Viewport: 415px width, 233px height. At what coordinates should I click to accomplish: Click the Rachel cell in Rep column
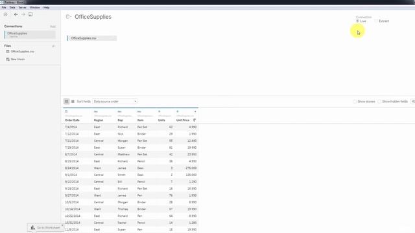tap(122, 223)
